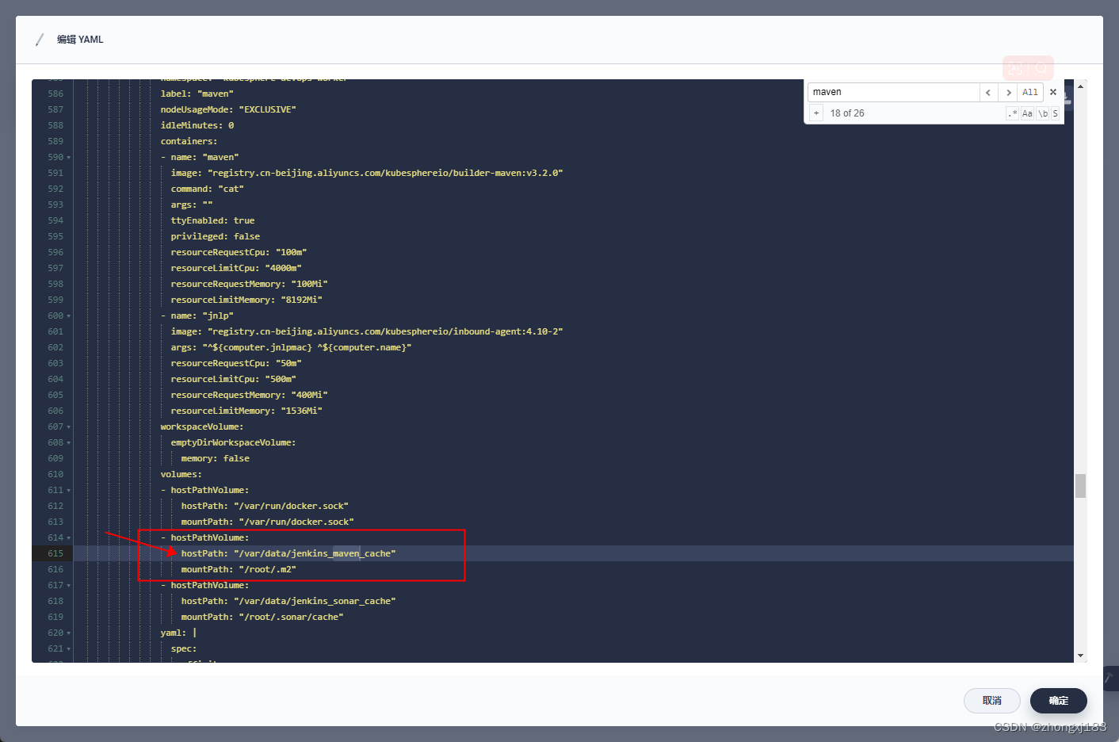This screenshot has height=742, width=1119.
Task: Click nodeUsageMode "EXCLUSIVE" line
Action: tap(228, 109)
